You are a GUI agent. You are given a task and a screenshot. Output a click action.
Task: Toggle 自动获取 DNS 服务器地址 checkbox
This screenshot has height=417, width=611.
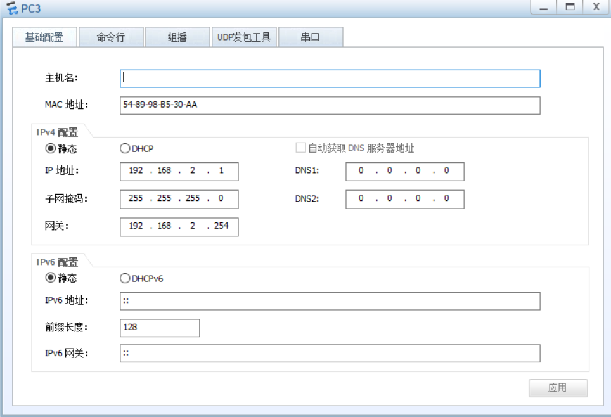[300, 148]
